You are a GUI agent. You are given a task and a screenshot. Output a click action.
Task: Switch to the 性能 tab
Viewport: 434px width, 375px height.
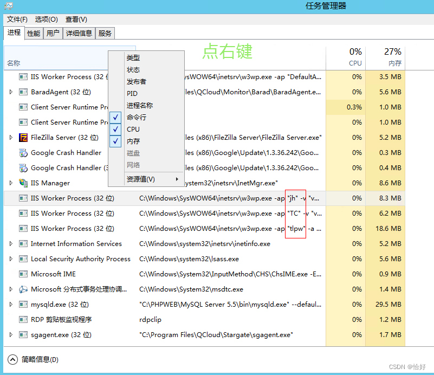click(x=34, y=34)
